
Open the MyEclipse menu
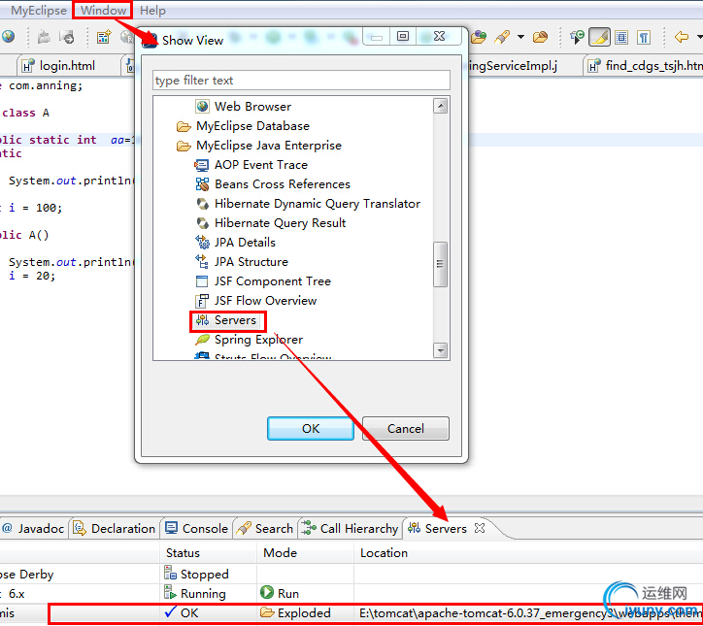tap(39, 10)
